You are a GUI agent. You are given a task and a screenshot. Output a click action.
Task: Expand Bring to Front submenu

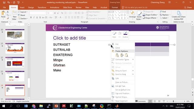(x=123, y=71)
